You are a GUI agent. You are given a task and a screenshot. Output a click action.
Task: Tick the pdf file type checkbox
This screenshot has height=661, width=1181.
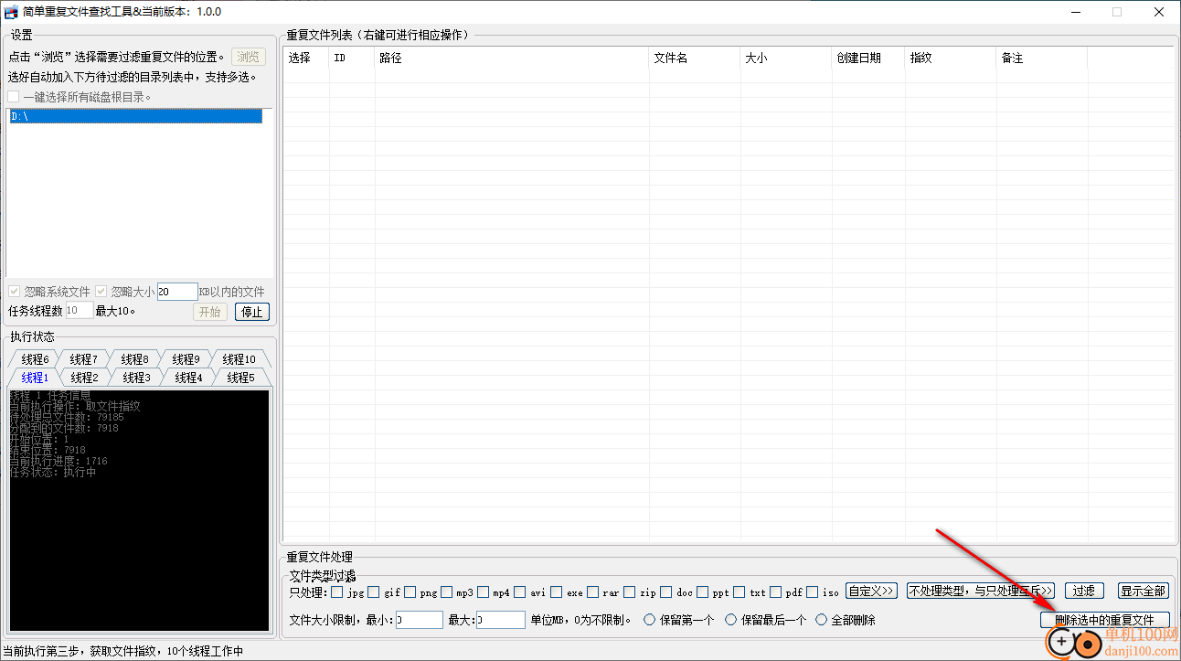point(776,592)
